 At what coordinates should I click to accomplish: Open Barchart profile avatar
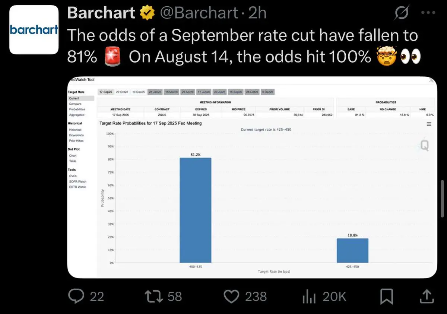34,29
